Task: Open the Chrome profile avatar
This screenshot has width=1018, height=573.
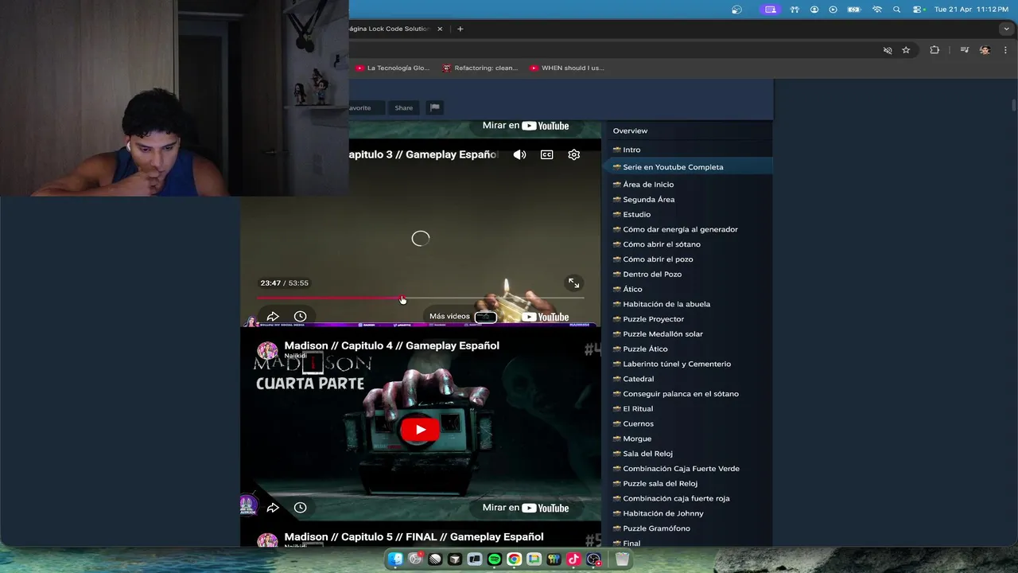Action: point(985,50)
